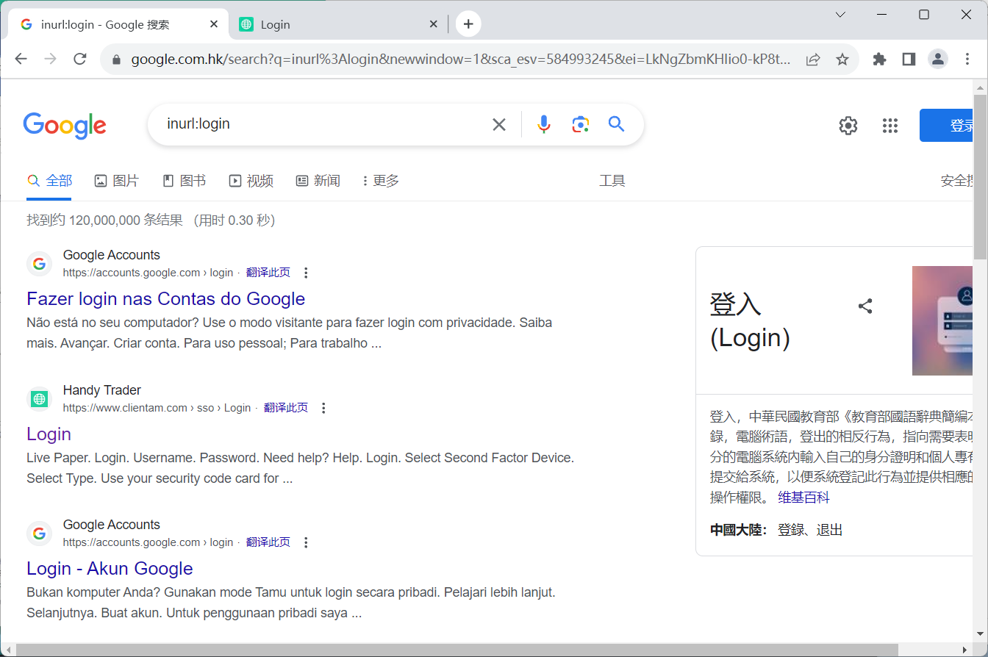Click the 中國大陸: 登錄、退出 text
Screen dimensions: 988x657
point(776,530)
